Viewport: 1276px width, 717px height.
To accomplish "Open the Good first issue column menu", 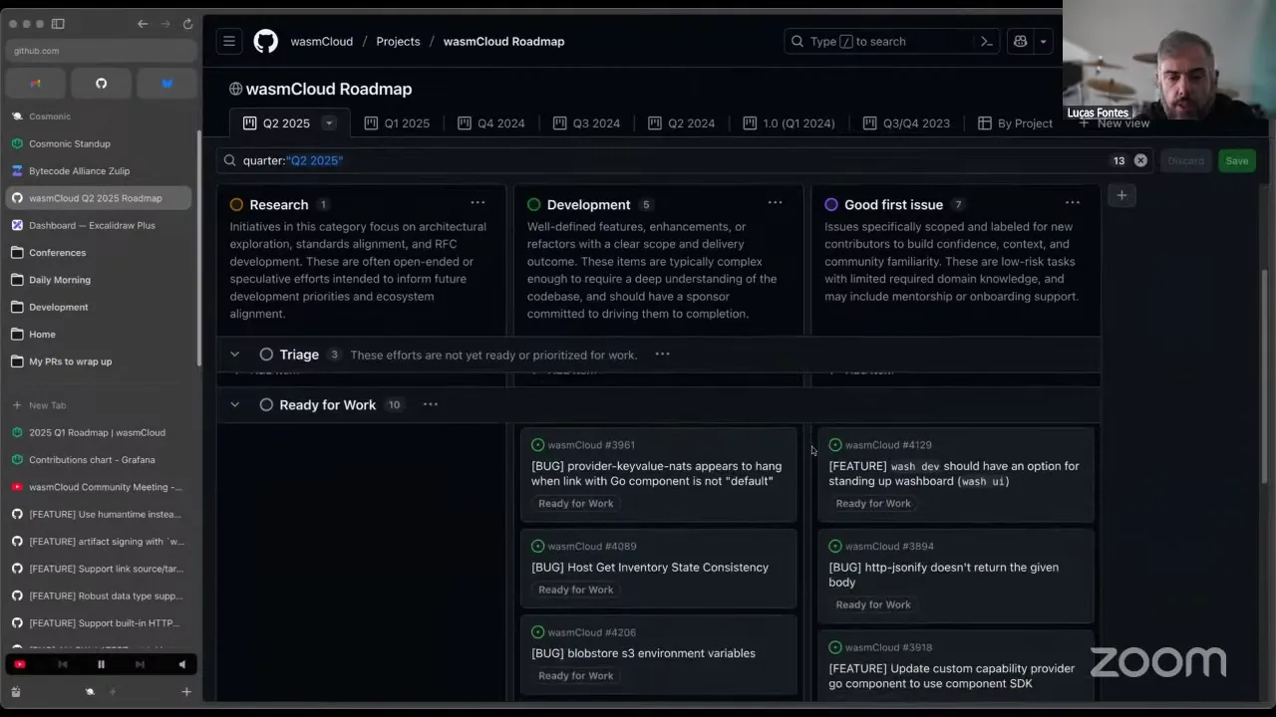I will point(1072,203).
